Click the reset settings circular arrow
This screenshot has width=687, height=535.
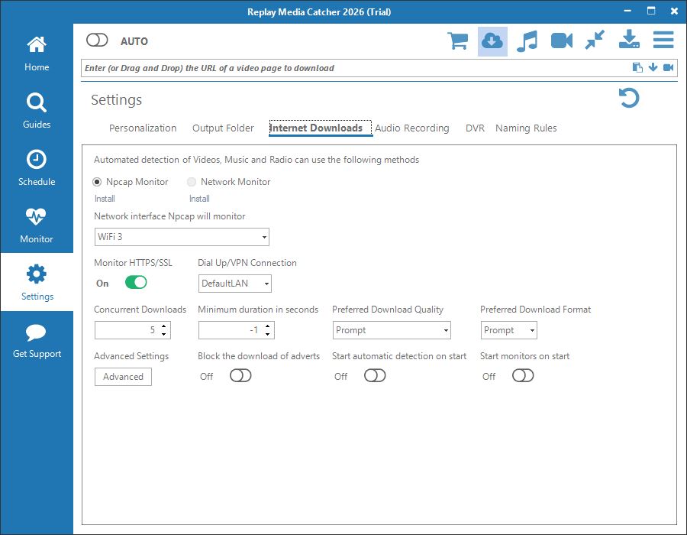pos(629,98)
